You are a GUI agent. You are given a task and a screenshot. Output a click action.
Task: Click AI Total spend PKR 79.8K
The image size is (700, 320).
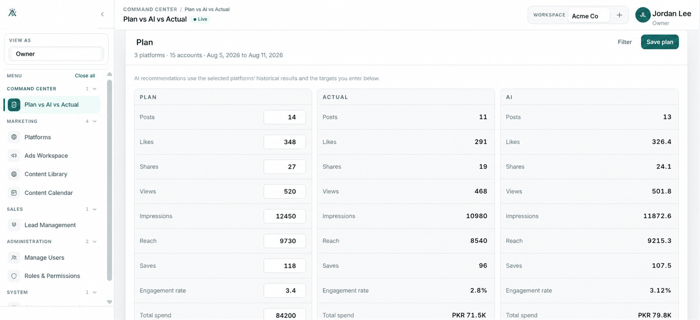tap(654, 315)
